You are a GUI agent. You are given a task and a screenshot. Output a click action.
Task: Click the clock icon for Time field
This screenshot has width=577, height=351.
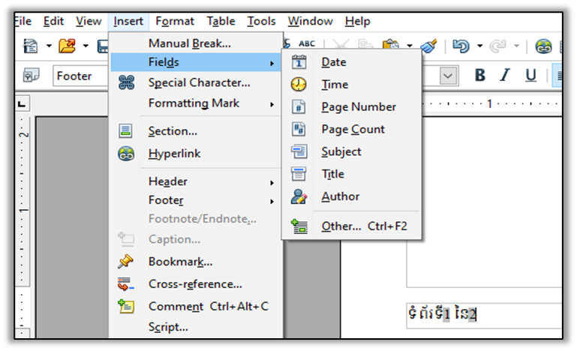click(299, 85)
